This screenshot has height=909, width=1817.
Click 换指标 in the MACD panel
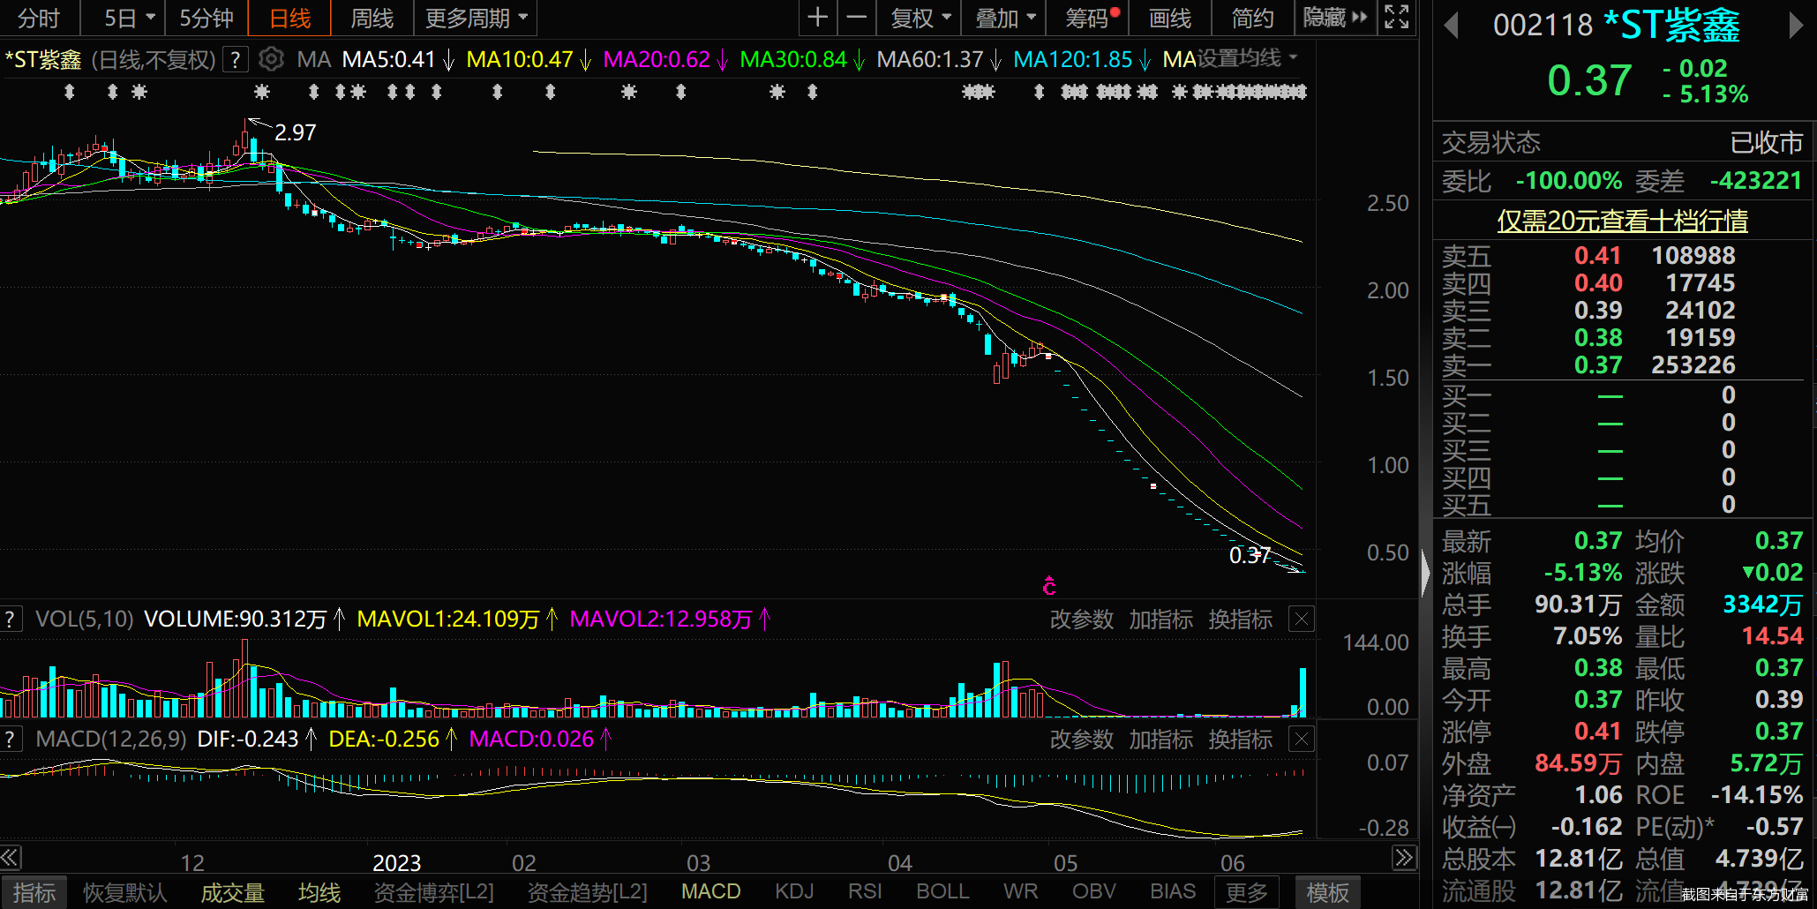pos(1240,740)
